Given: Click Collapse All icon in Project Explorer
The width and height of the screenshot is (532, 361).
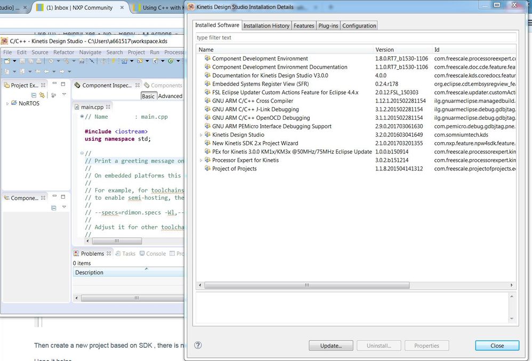Looking at the screenshot, I should click(x=34, y=95).
